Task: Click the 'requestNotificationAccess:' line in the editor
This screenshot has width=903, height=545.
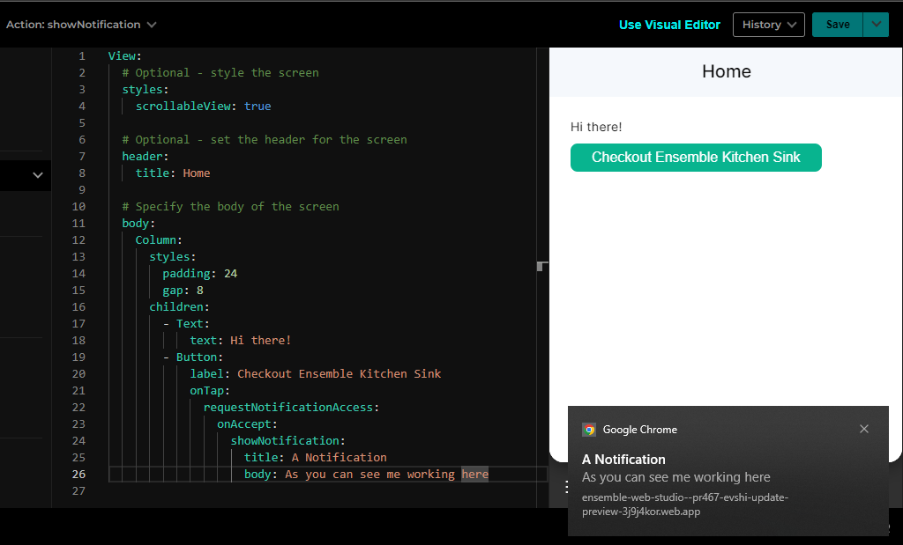Action: click(x=290, y=407)
